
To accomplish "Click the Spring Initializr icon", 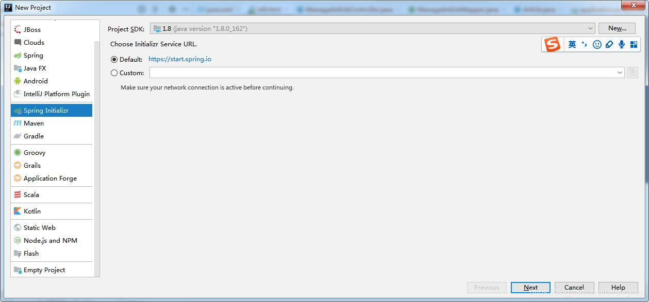I will click(18, 111).
